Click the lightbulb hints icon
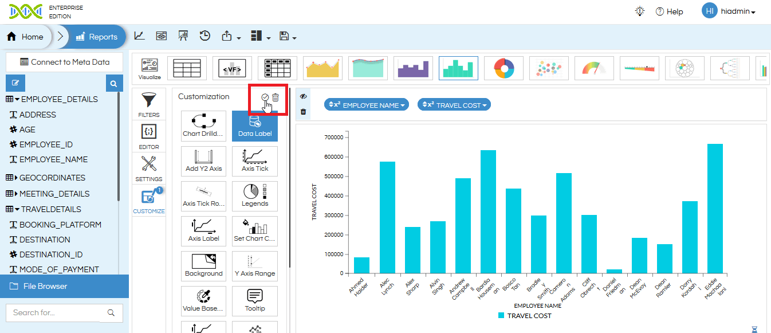The image size is (771, 333). coord(640,11)
